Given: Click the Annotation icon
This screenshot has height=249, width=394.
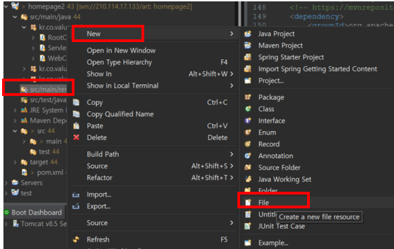Looking at the screenshot, I should (248, 156).
